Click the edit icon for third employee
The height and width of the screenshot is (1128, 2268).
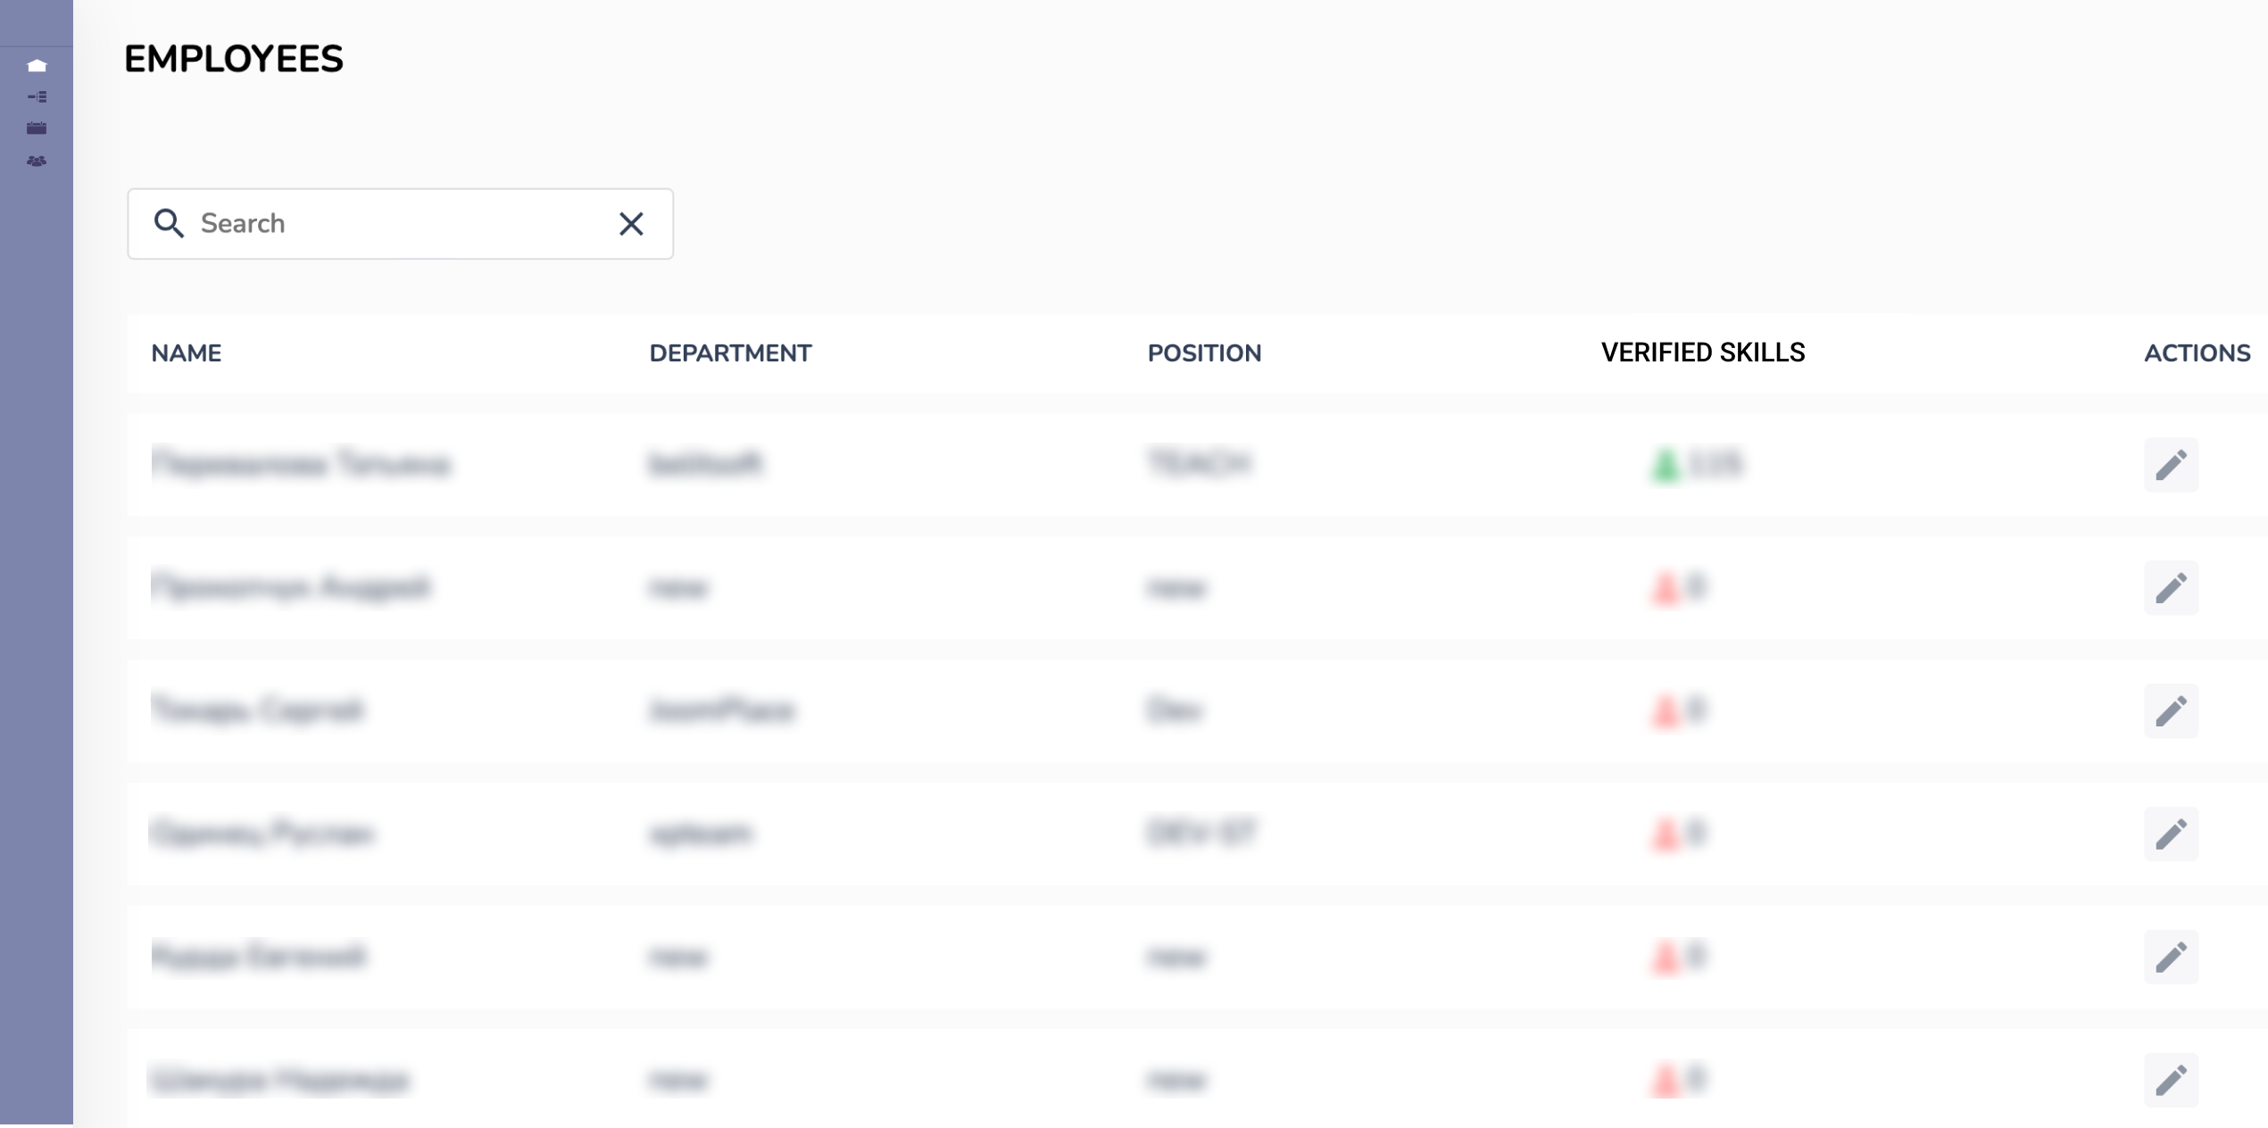point(2170,710)
